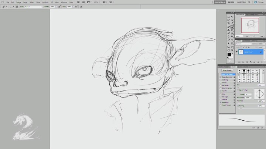Select the Type tool
This screenshot has height=149, width=266.
[232, 40]
